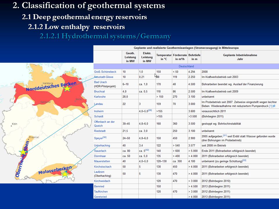
Task: Click Köln on the map
Action: click(15, 124)
